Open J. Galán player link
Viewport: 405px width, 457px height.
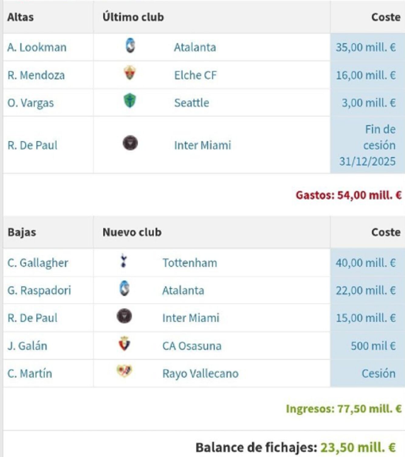click(x=27, y=346)
